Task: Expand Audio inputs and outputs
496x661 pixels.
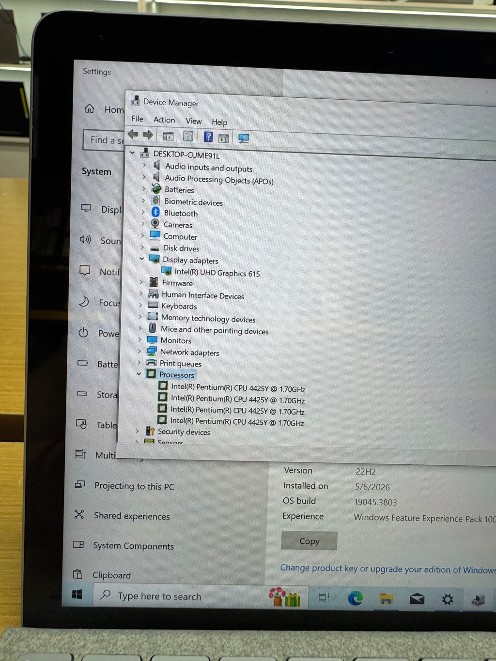Action: point(144,165)
